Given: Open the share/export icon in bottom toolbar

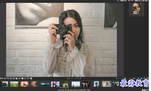Looking at the screenshot, I should [x=1, y=78].
